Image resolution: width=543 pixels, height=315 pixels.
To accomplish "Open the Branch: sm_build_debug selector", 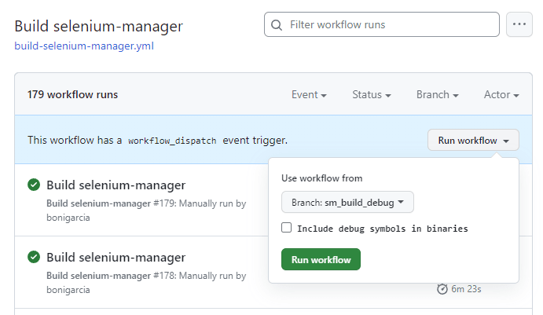I will (347, 203).
